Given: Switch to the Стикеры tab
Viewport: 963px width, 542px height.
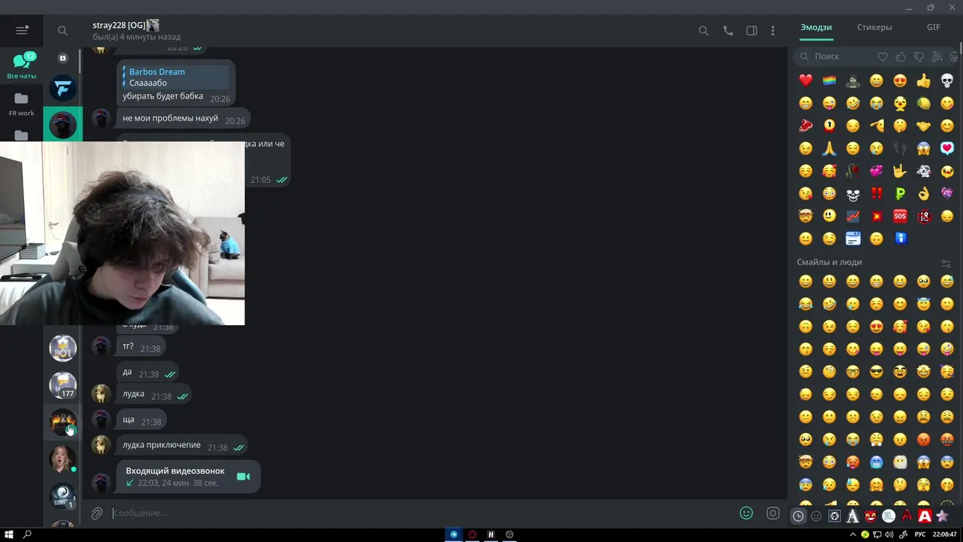Looking at the screenshot, I should pyautogui.click(x=874, y=27).
